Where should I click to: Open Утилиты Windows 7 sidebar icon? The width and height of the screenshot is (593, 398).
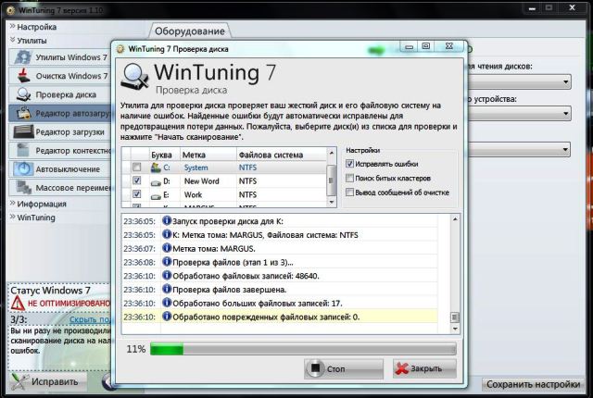23,57
